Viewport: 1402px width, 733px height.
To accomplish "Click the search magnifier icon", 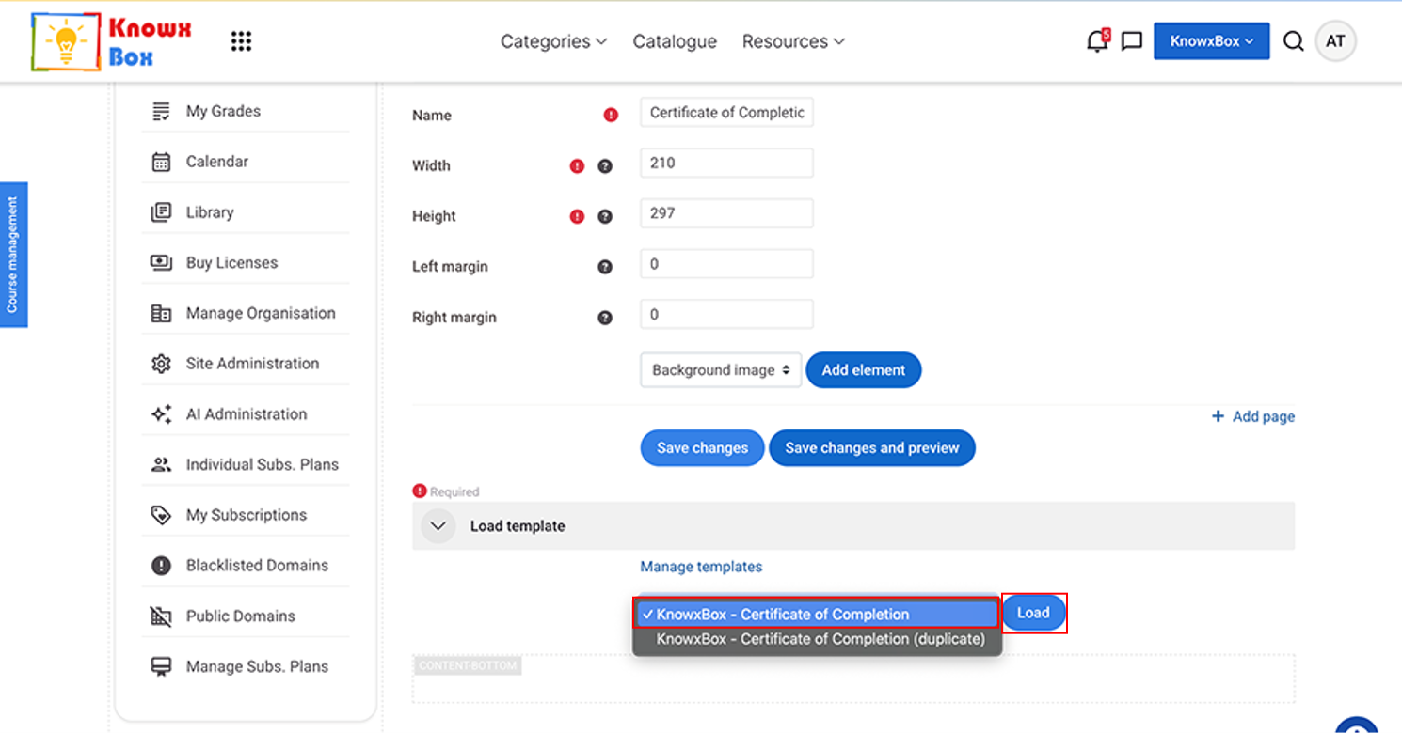I will [1294, 41].
